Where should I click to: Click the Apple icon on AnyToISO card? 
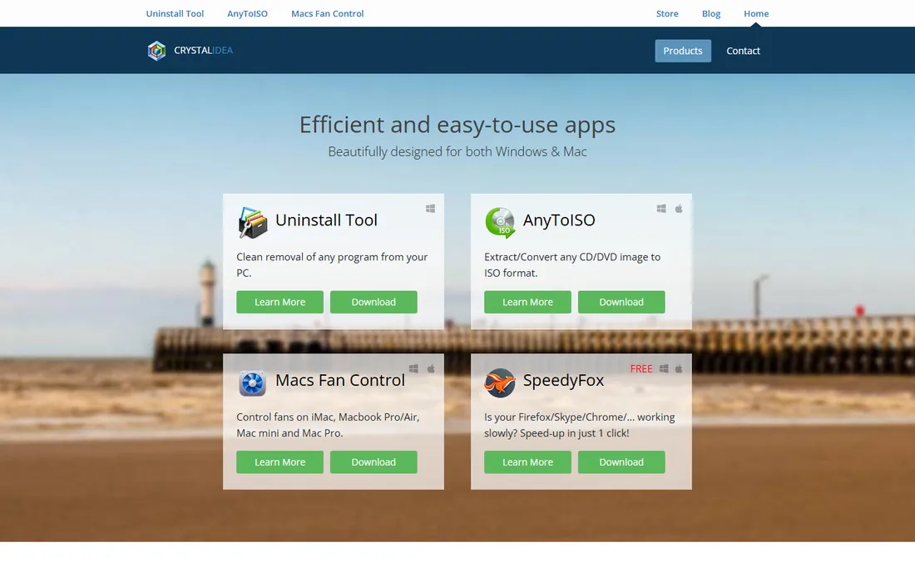679,209
